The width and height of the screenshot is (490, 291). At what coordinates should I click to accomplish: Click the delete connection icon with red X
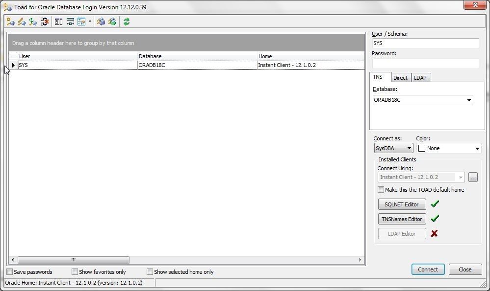pyautogui.click(x=45, y=22)
